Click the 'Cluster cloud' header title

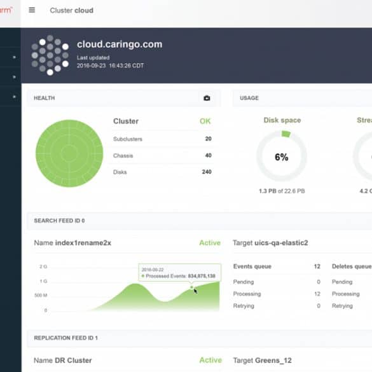71,10
